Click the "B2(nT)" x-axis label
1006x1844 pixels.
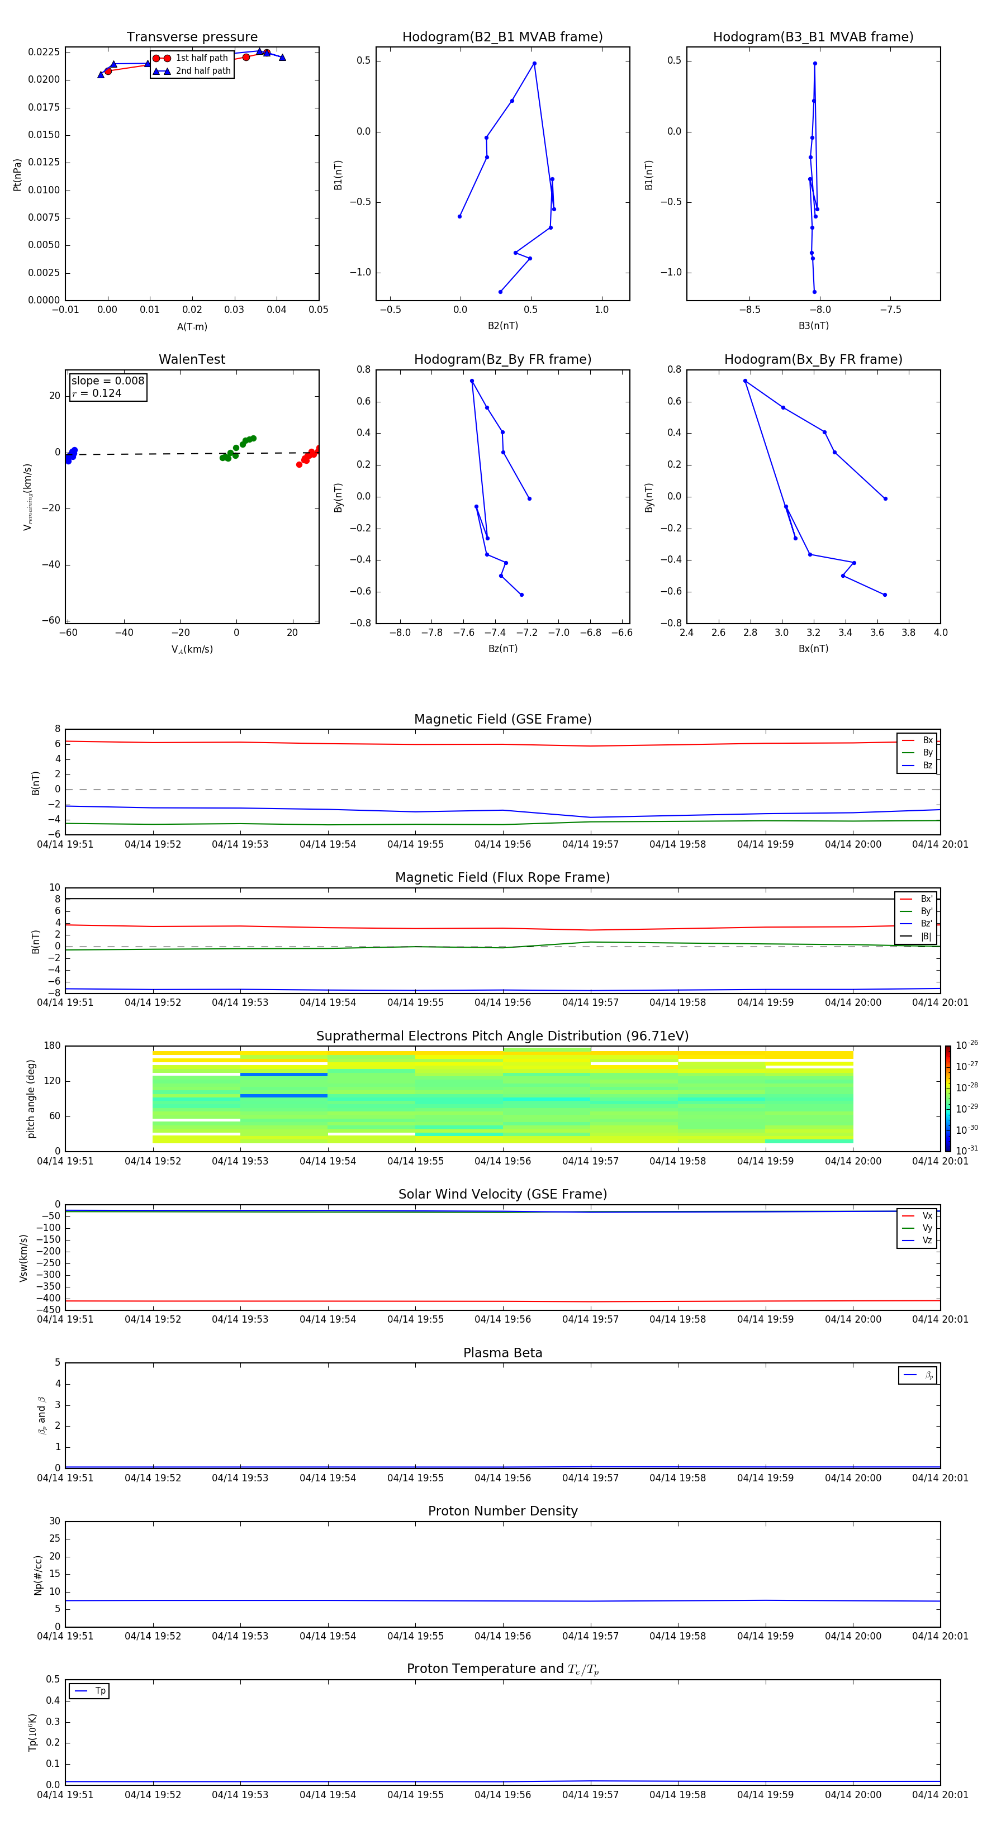(x=502, y=326)
